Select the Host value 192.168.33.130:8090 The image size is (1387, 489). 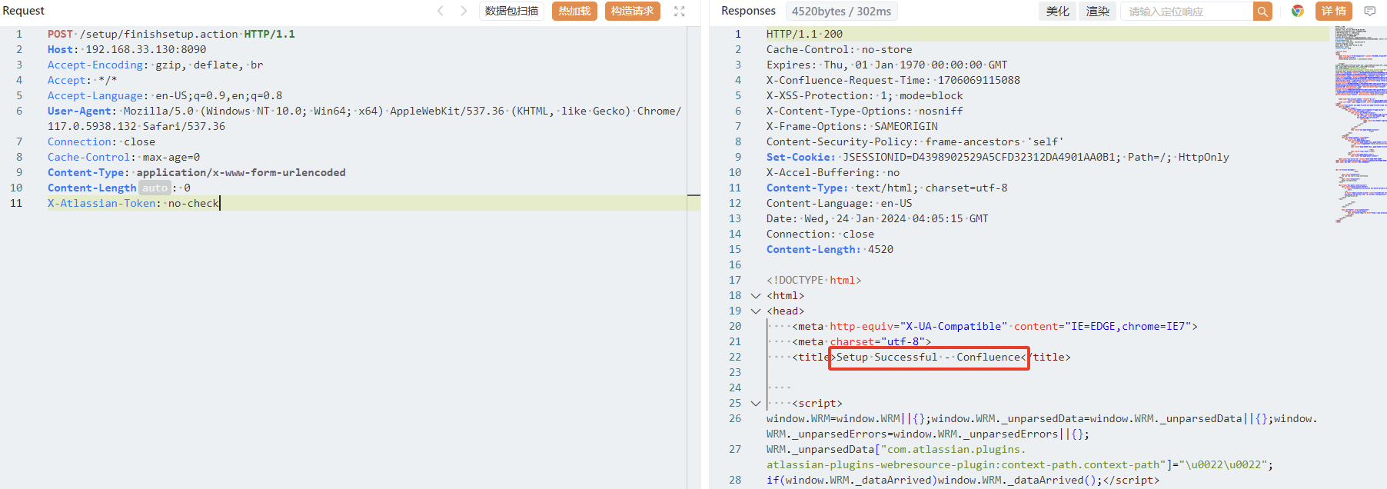tap(146, 49)
